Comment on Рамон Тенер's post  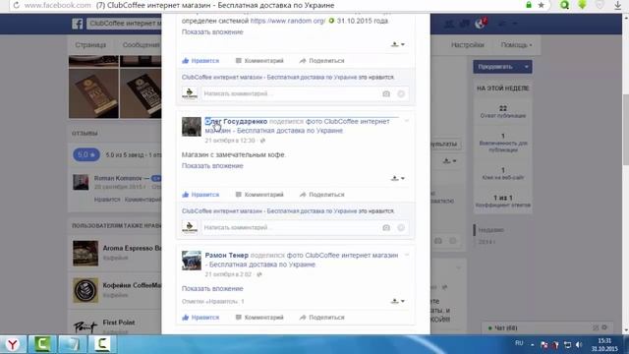[x=259, y=318]
